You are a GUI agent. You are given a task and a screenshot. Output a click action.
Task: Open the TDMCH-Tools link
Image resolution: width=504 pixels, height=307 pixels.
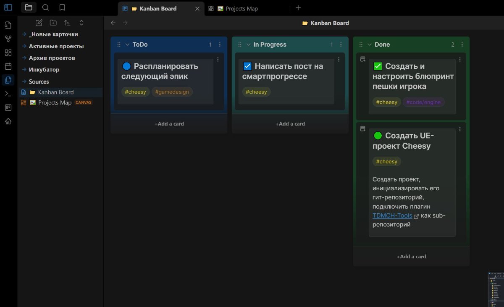[392, 215]
